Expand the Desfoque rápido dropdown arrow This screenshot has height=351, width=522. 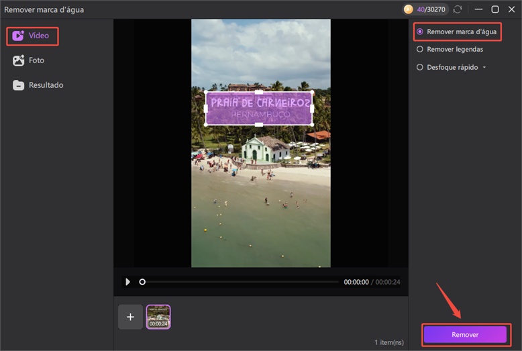pos(484,68)
